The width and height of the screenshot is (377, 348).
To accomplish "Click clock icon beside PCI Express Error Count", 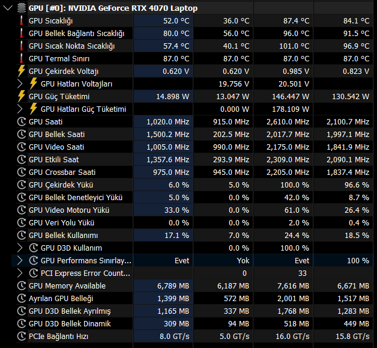I will click(x=34, y=273).
